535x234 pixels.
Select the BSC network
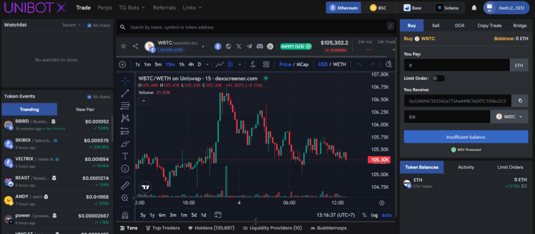tap(378, 7)
